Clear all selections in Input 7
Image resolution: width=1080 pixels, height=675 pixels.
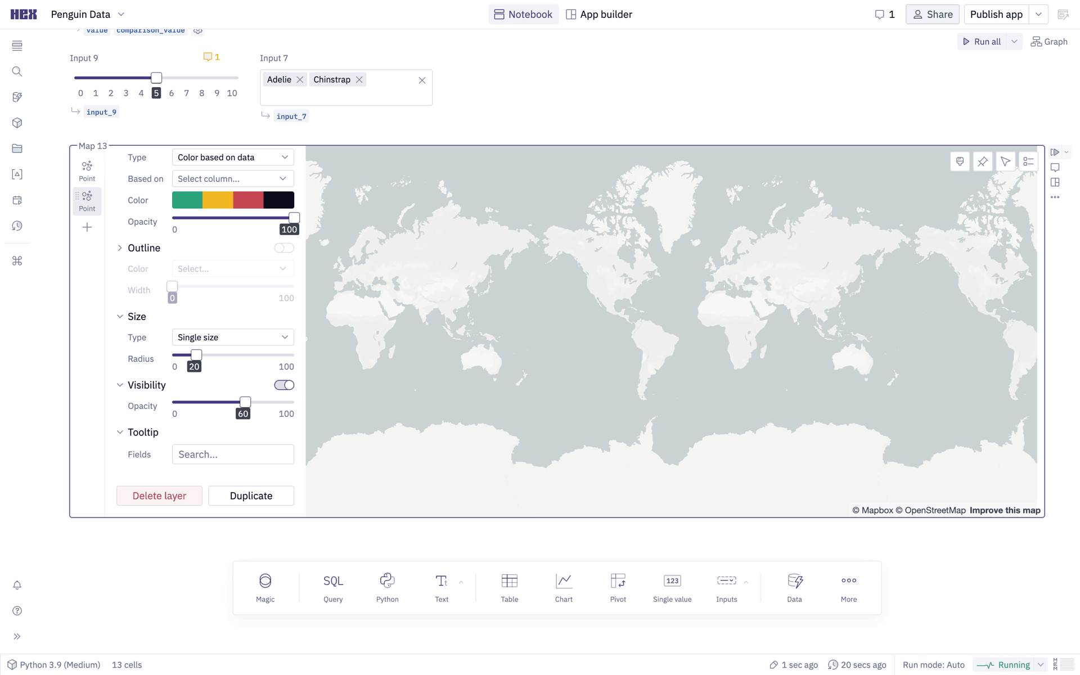point(422,80)
